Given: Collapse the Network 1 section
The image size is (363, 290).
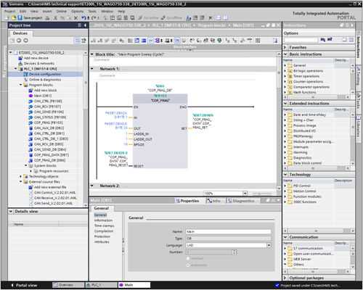Looking at the screenshot, I should 92,69.
